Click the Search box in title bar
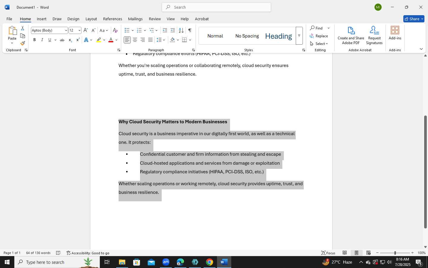 [x=216, y=7]
